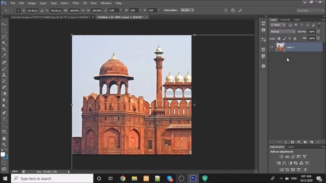This screenshot has height=183, width=326.
Task: Add Brightness/Contrast adjustment
Action: tap(281, 157)
